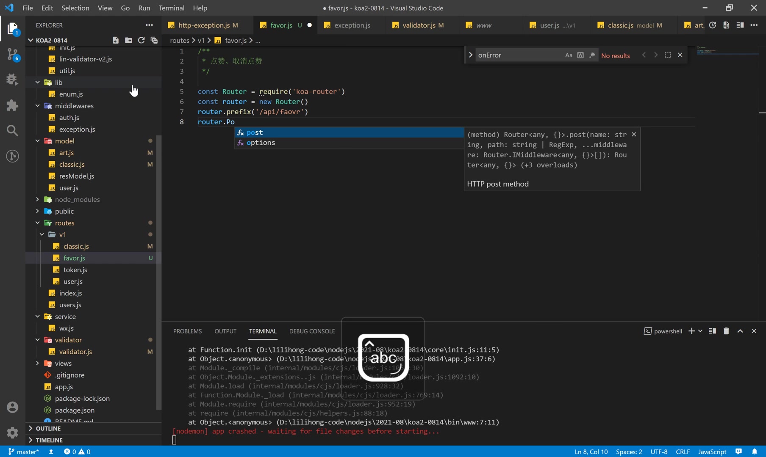Split the terminal panel
The width and height of the screenshot is (766, 457).
713,331
